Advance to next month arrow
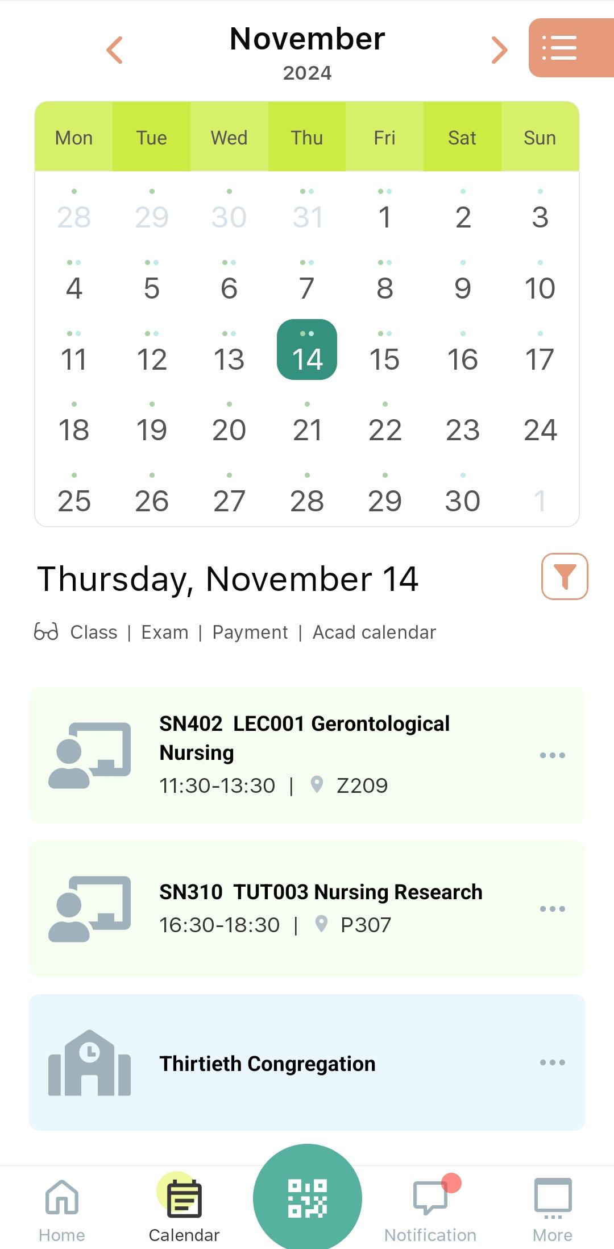The height and width of the screenshot is (1249, 614). pos(499,50)
